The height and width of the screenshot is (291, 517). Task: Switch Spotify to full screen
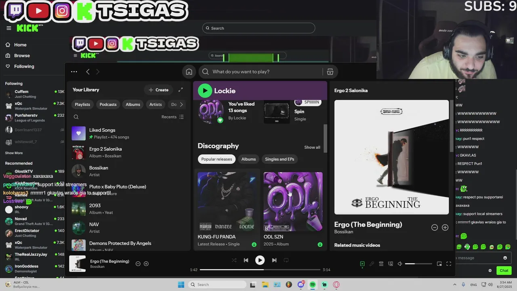click(x=449, y=264)
